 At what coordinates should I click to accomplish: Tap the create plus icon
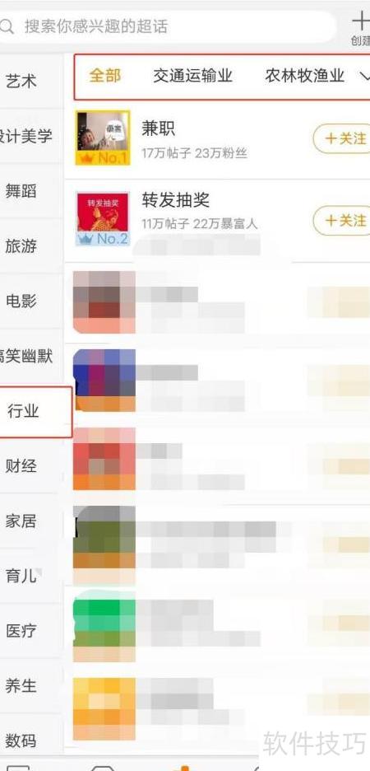(361, 22)
